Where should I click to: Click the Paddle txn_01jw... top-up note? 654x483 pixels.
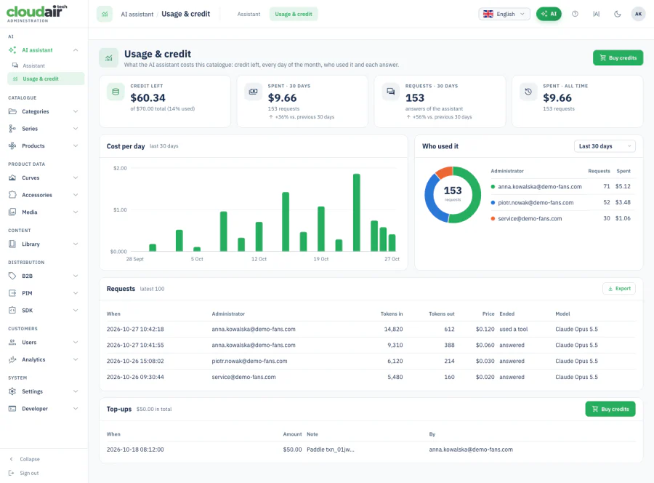[x=331, y=450]
